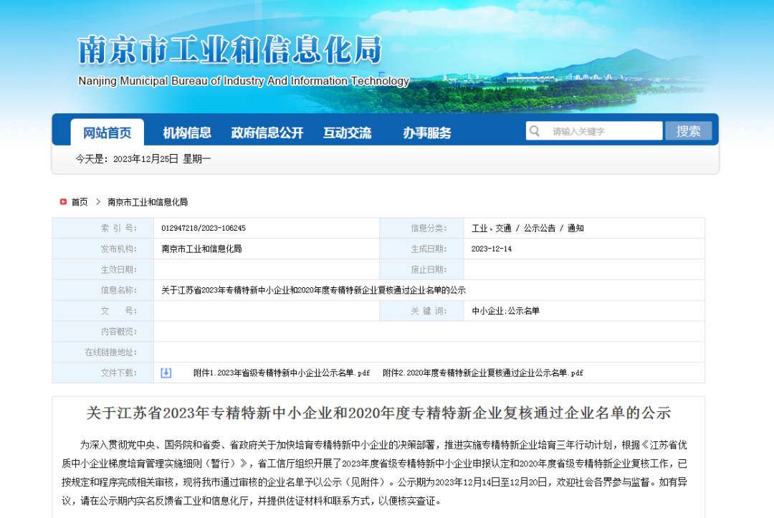Image resolution: width=774 pixels, height=518 pixels.
Task: Download 附件2 2020年度复核通过企业公示名单.pdf
Action: click(x=483, y=373)
